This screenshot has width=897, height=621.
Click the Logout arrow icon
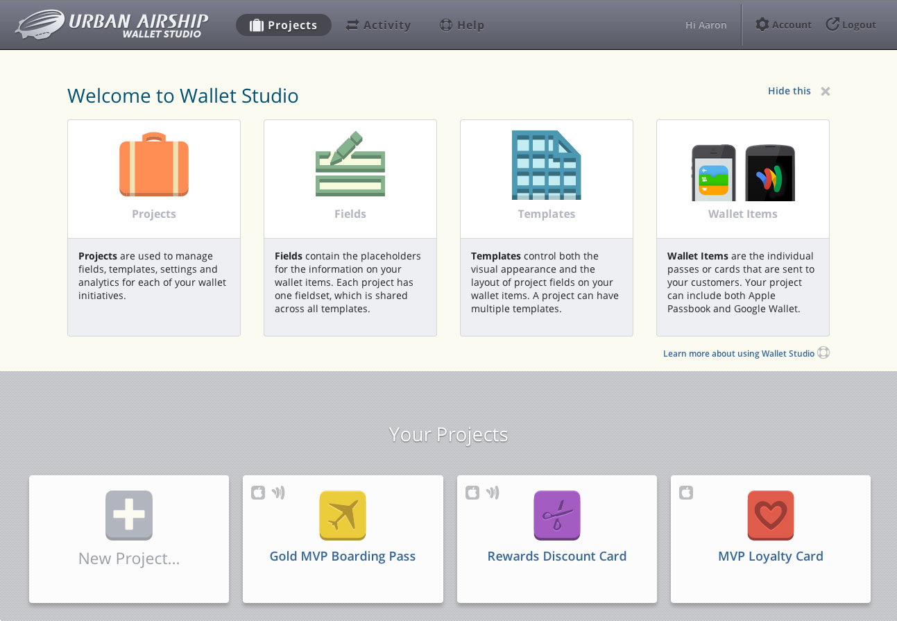[x=832, y=24]
